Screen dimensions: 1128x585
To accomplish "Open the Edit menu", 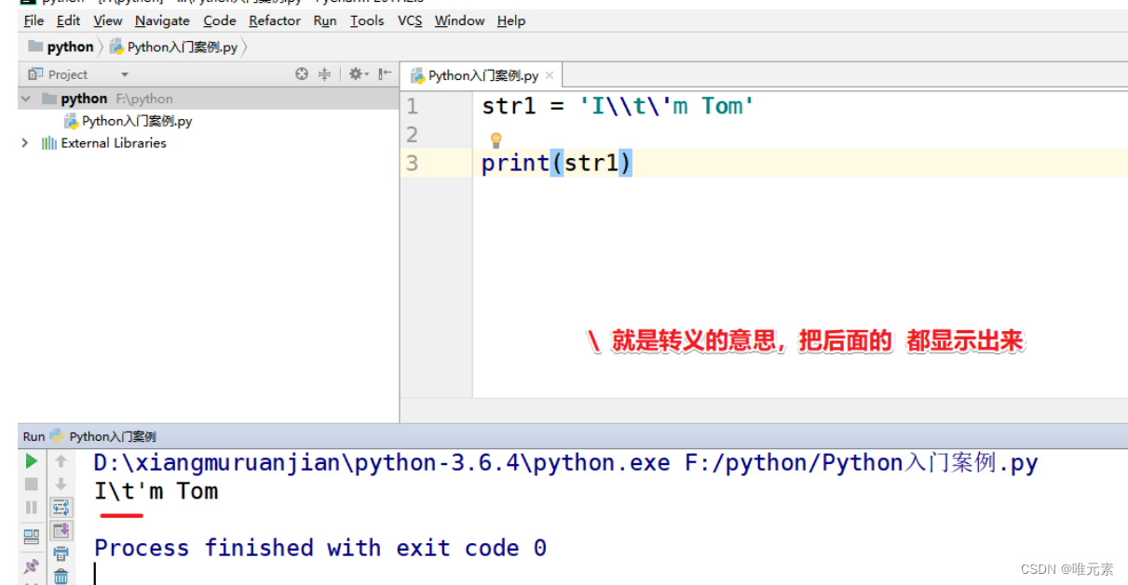I will coord(68,20).
